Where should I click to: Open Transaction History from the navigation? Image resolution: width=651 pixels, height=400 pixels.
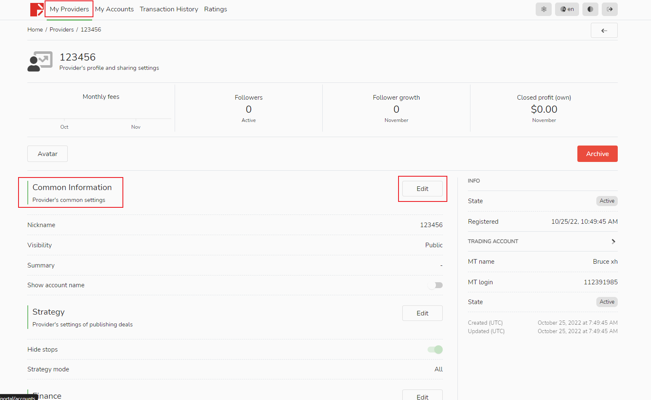(169, 9)
